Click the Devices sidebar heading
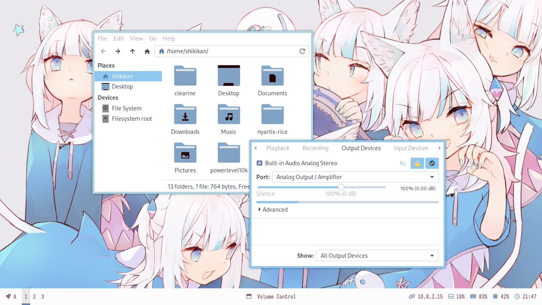The height and width of the screenshot is (305, 542). coord(108,98)
